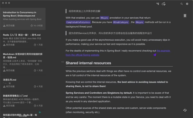Click the @EnableAsync inline code tag
This screenshot has height=118, width=193.
[121, 22]
